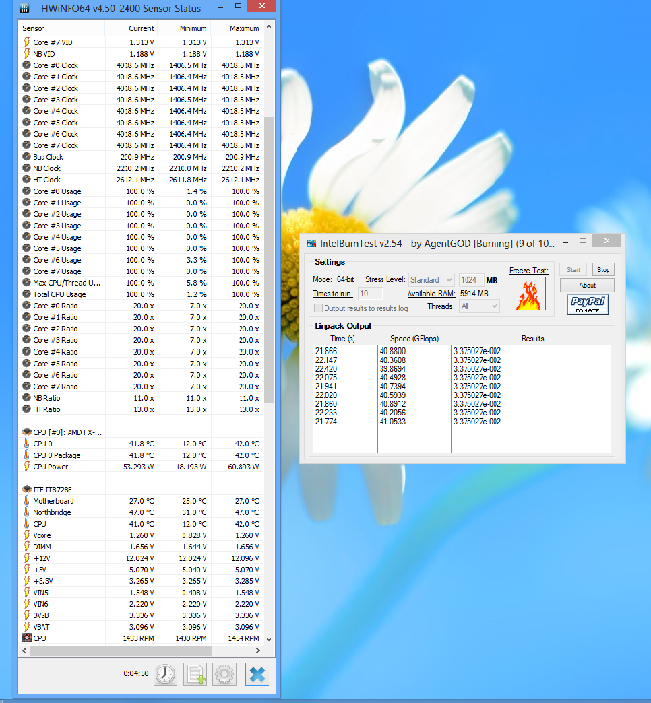The image size is (651, 703).
Task: Click lightning icon beside CPU Power row
Action: pos(27,466)
